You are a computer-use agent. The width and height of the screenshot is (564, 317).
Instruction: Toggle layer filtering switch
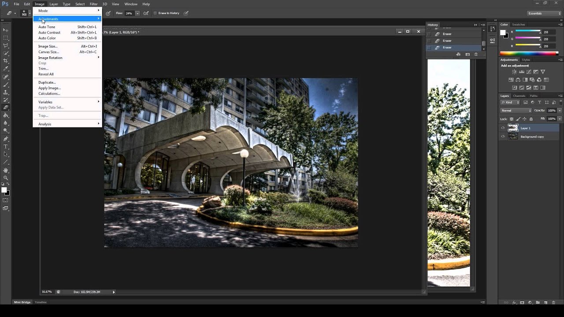561,102
